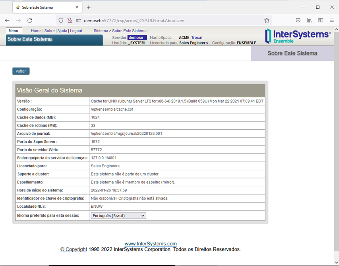
Task: Open the Português (Brasil) language dropdown
Action: (x=118, y=216)
